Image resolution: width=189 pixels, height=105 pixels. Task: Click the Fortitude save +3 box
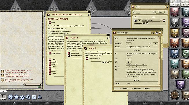tap(129, 67)
